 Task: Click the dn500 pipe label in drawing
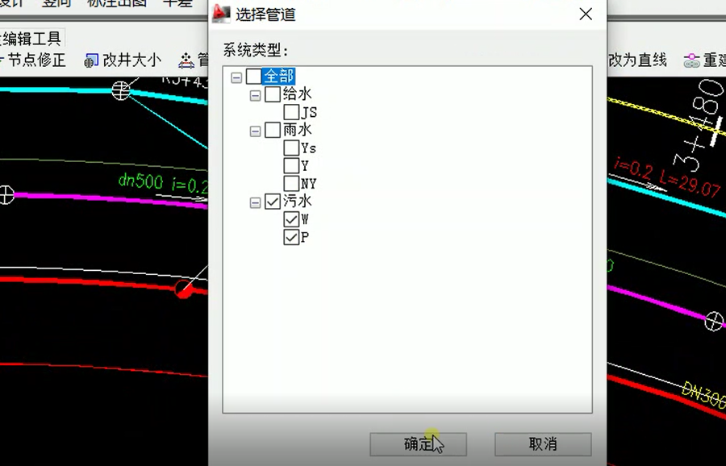click(140, 181)
